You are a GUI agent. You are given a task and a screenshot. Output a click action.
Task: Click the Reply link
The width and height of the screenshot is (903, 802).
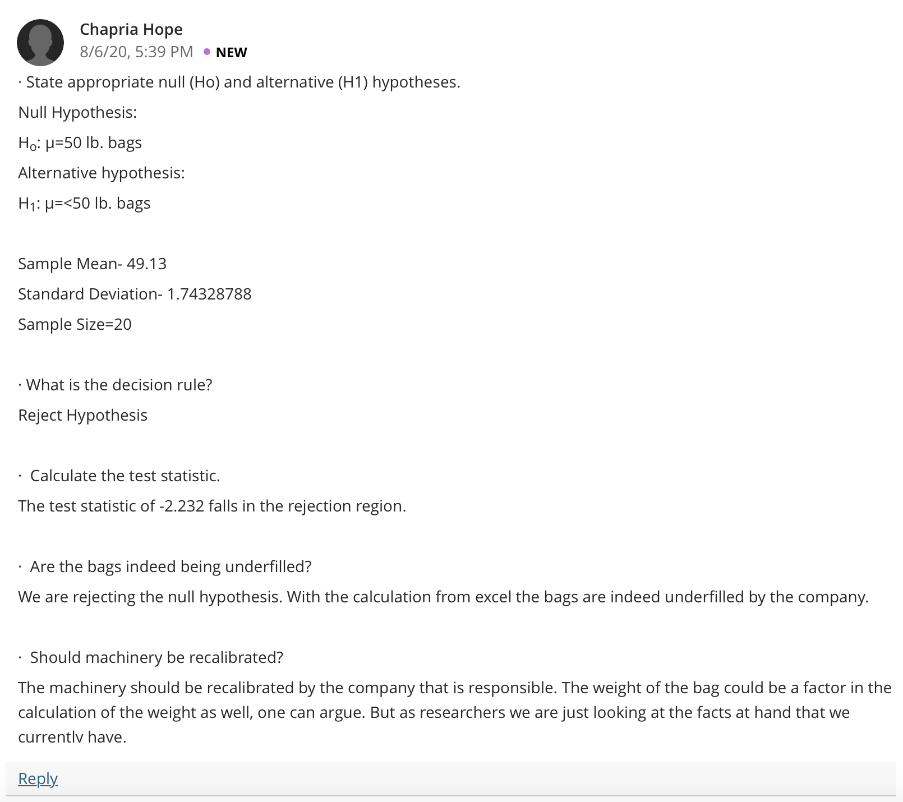coord(38,778)
